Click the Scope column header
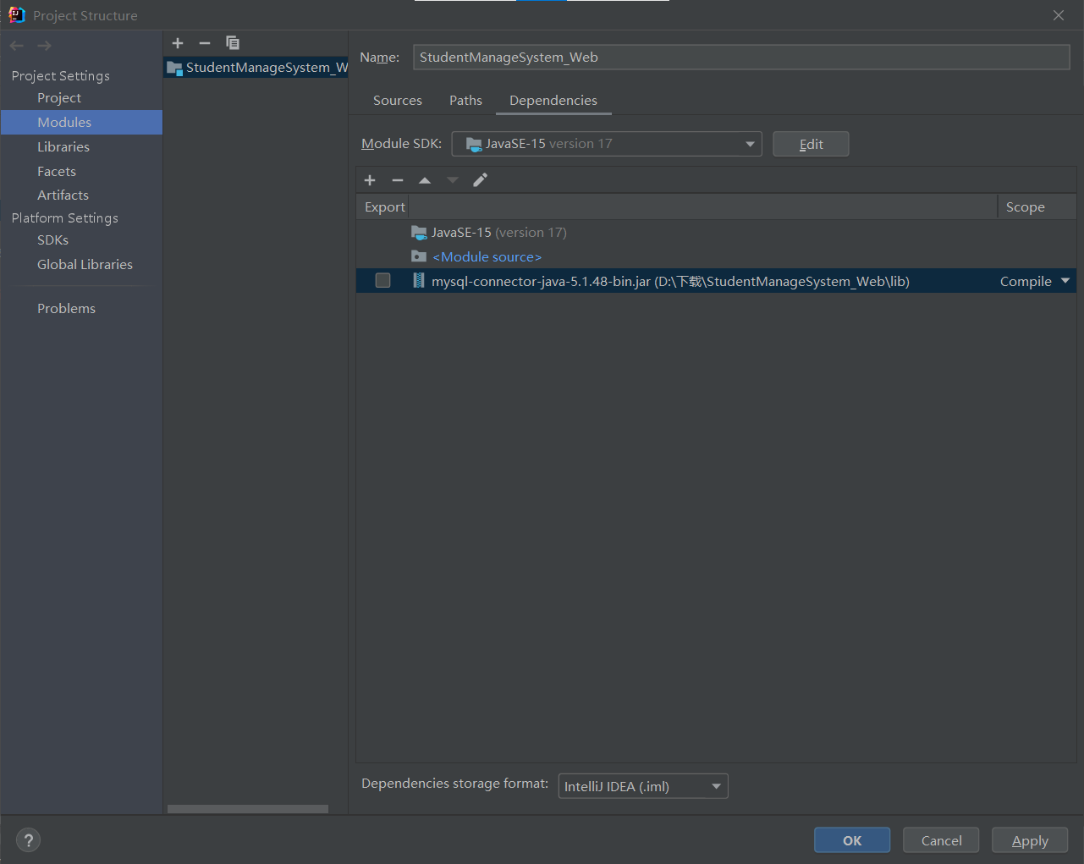The width and height of the screenshot is (1084, 864). 1037,207
